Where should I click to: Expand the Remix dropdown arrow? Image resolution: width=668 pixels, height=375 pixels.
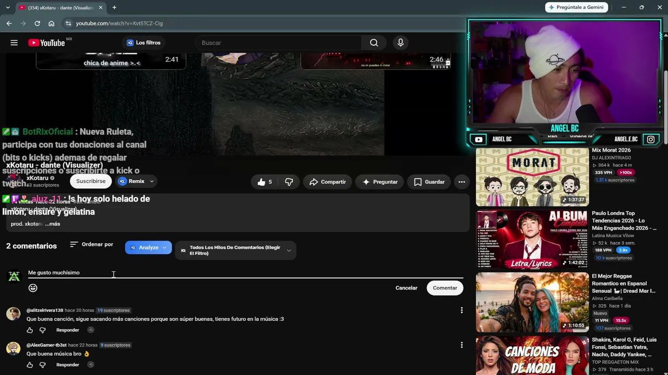coord(152,181)
